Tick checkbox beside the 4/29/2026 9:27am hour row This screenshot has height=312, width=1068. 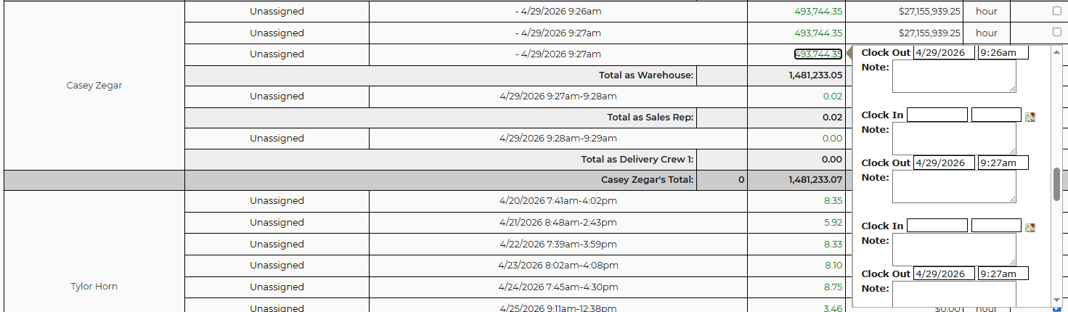click(x=1056, y=32)
